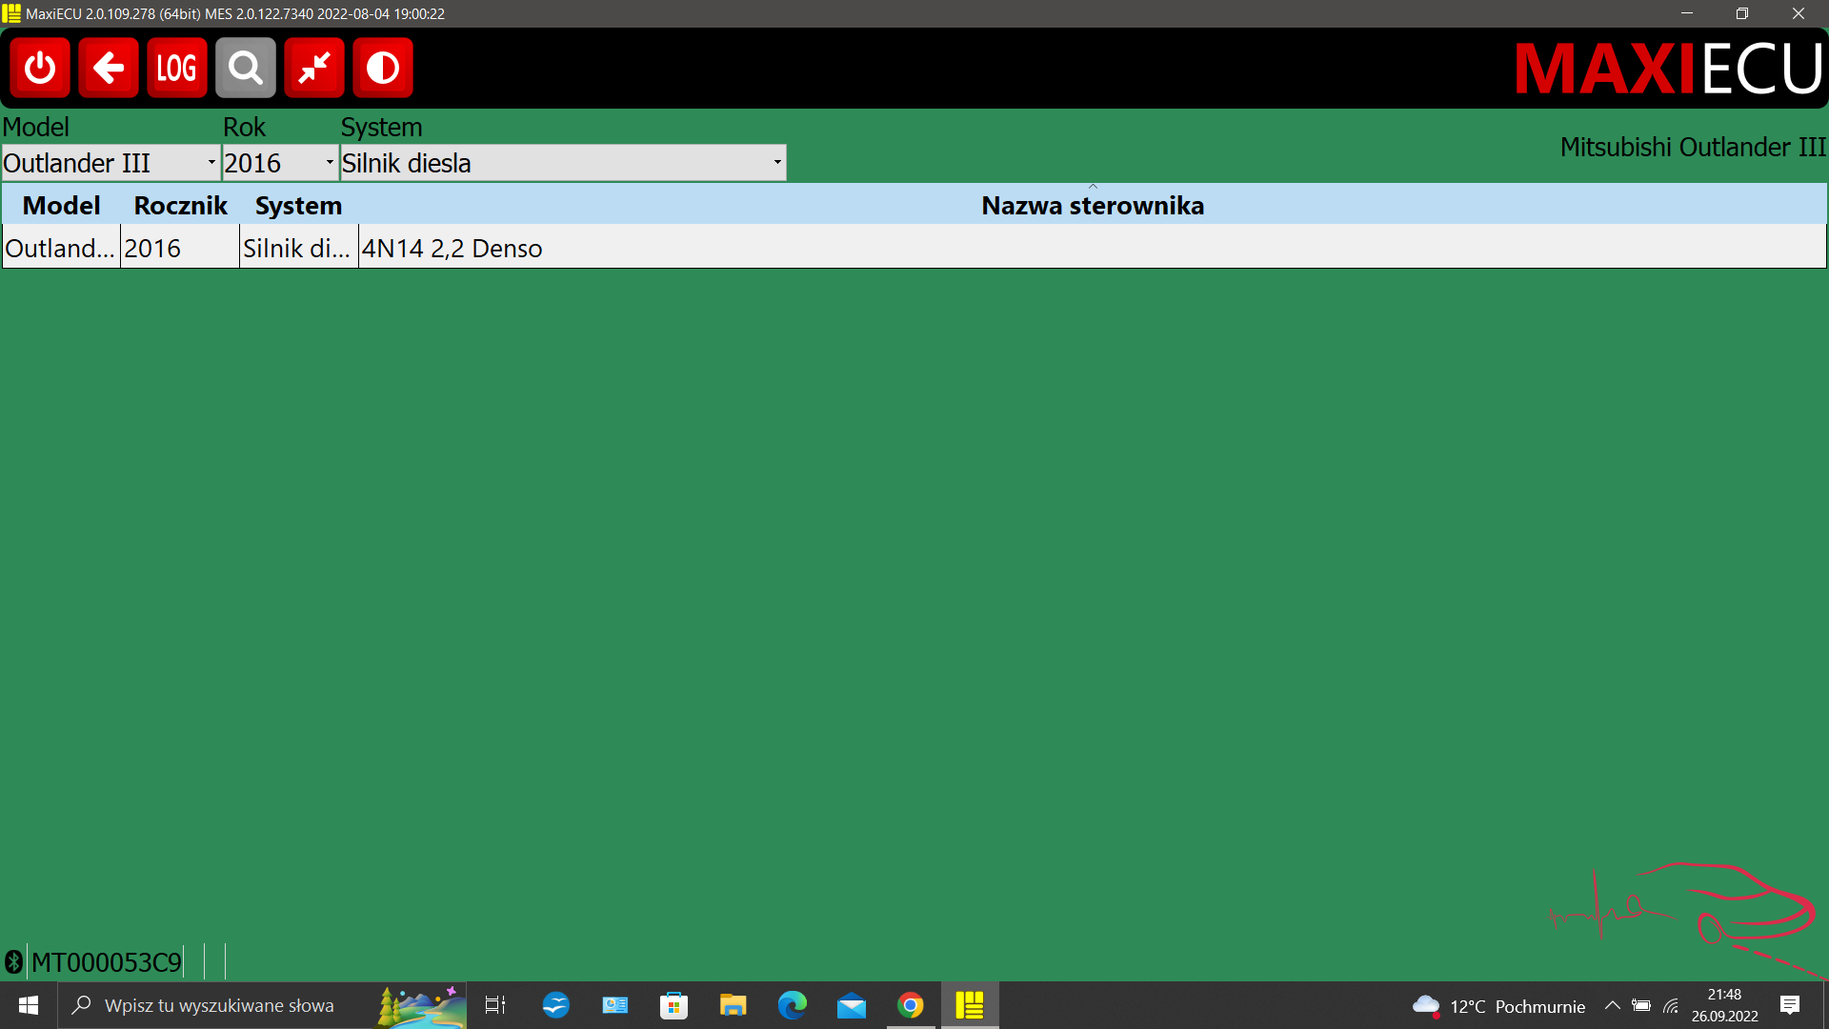Click the 2016 cell in the table

point(180,248)
